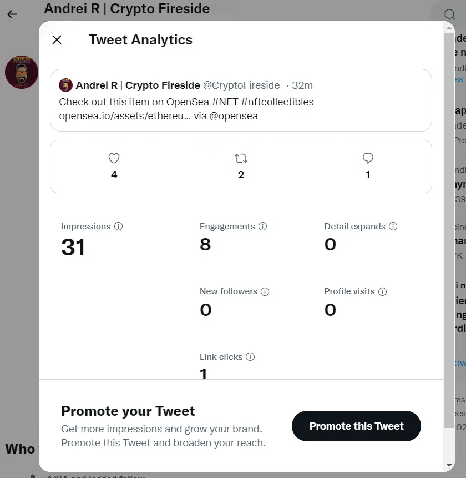Click the back arrow icon

click(12, 14)
